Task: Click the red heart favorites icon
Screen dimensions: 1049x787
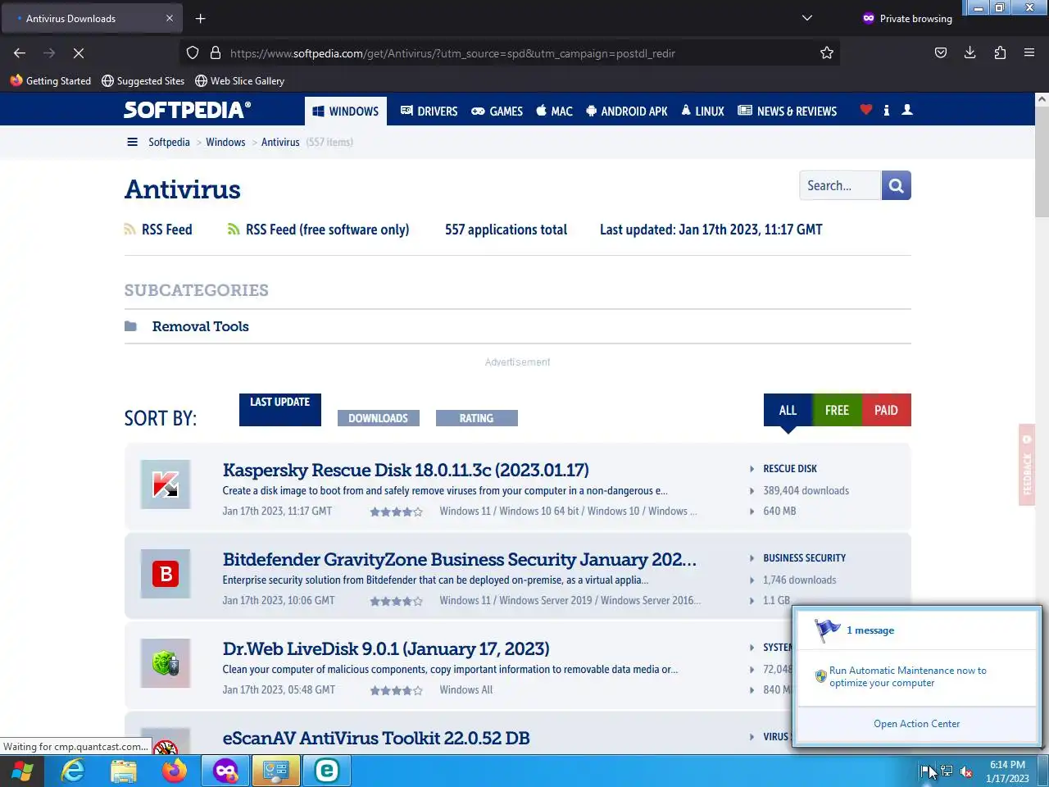Action: (866, 109)
